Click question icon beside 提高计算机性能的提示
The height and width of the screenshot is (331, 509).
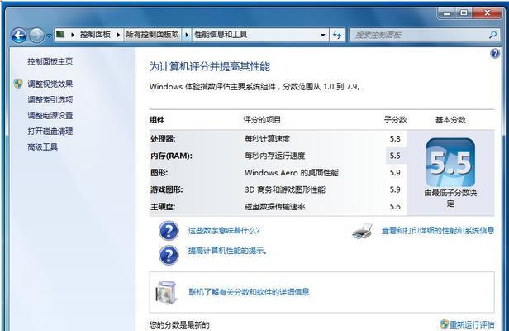[x=169, y=255]
